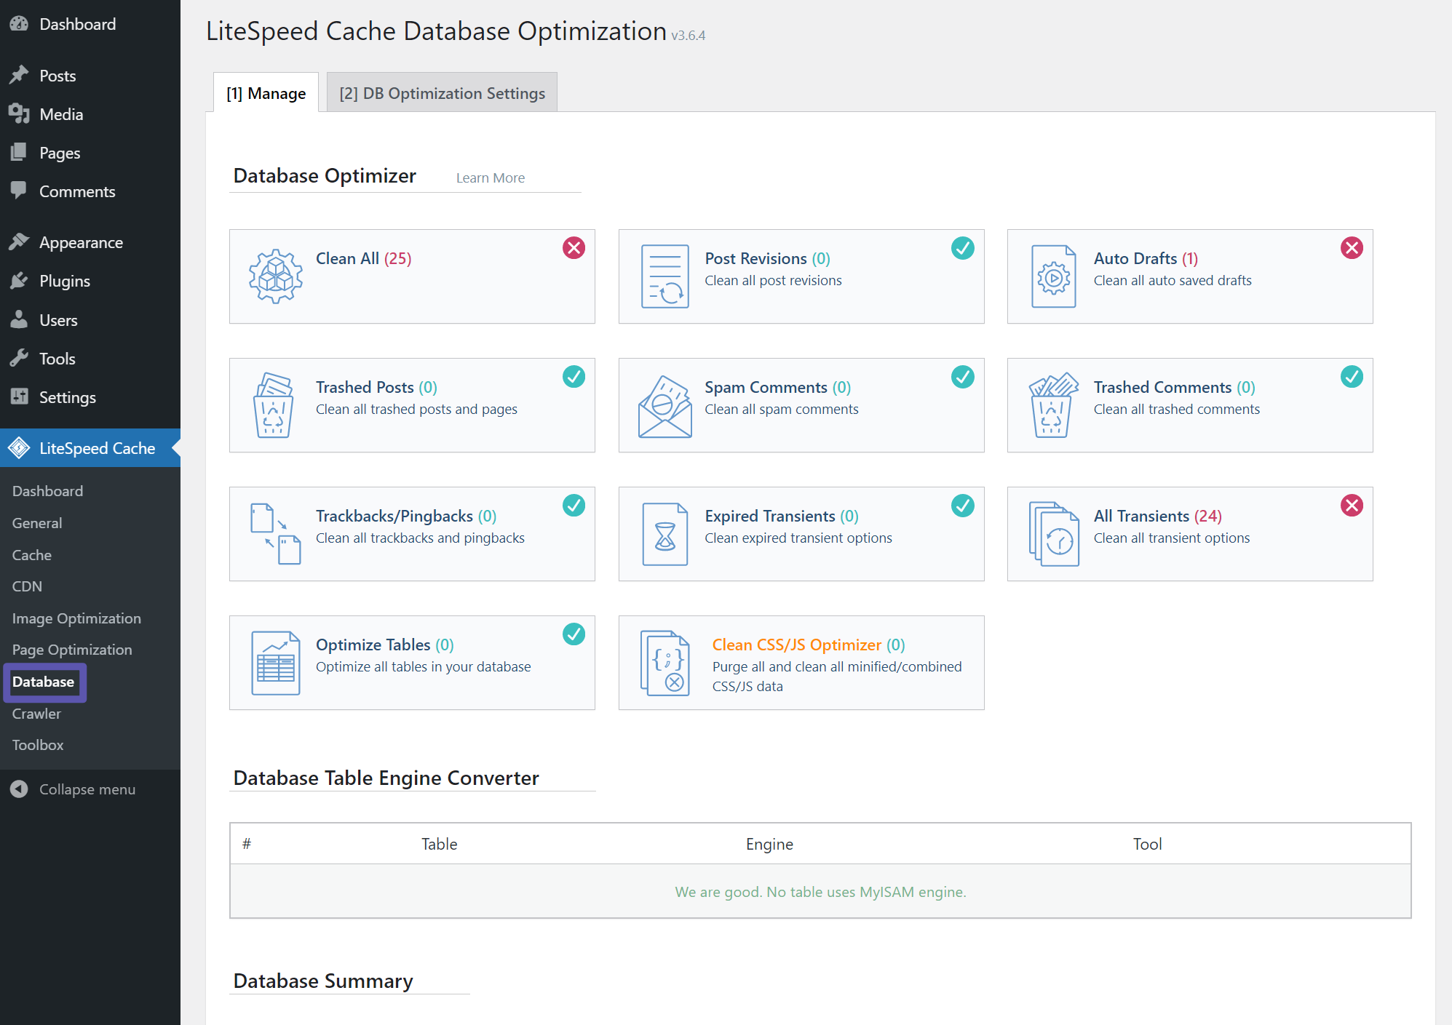Viewport: 1452px width, 1025px height.
Task: Click the Optimize Tables spreadsheet icon
Action: 276,663
